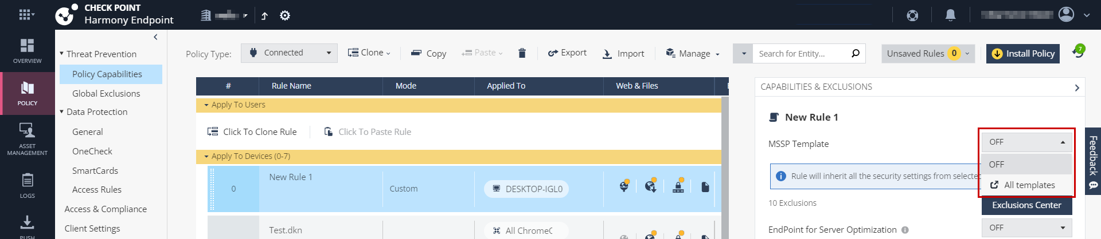Open the settings gear in header
The height and width of the screenshot is (239, 1101).
coord(285,15)
